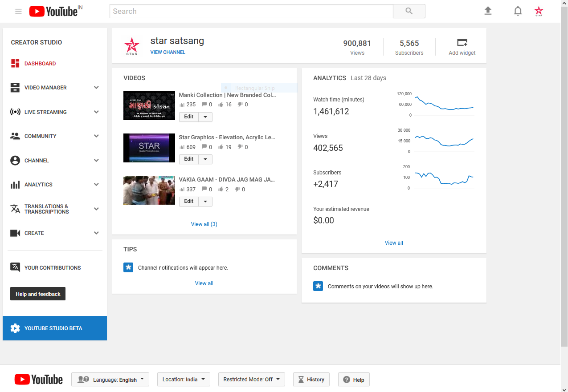The width and height of the screenshot is (568, 392).
Task: Click the Manki Collection views count icon
Action: click(x=182, y=105)
